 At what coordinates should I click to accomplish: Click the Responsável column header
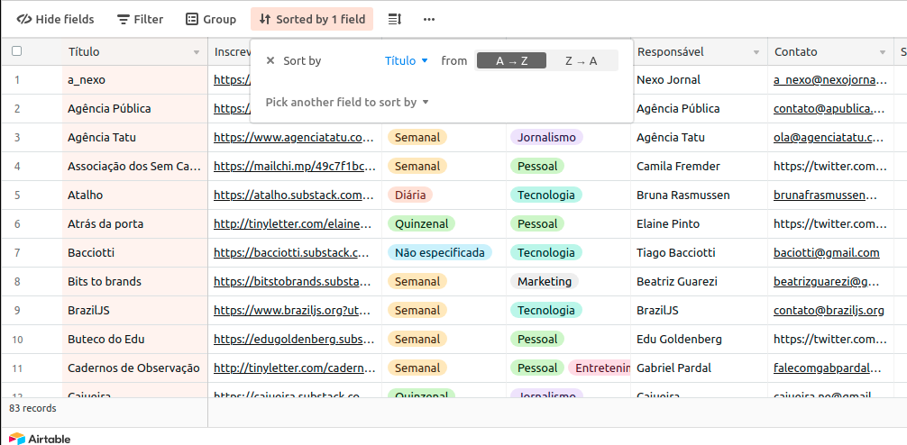pyautogui.click(x=699, y=52)
